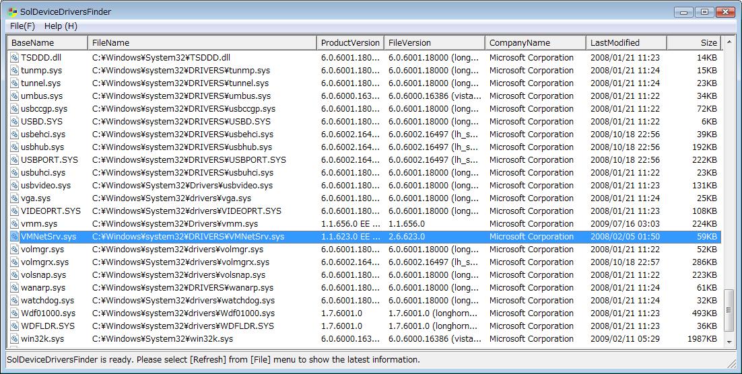742x374 pixels.
Task: Click Wdf01000.sys product version 1.7.6001.0
Action: pos(341,313)
